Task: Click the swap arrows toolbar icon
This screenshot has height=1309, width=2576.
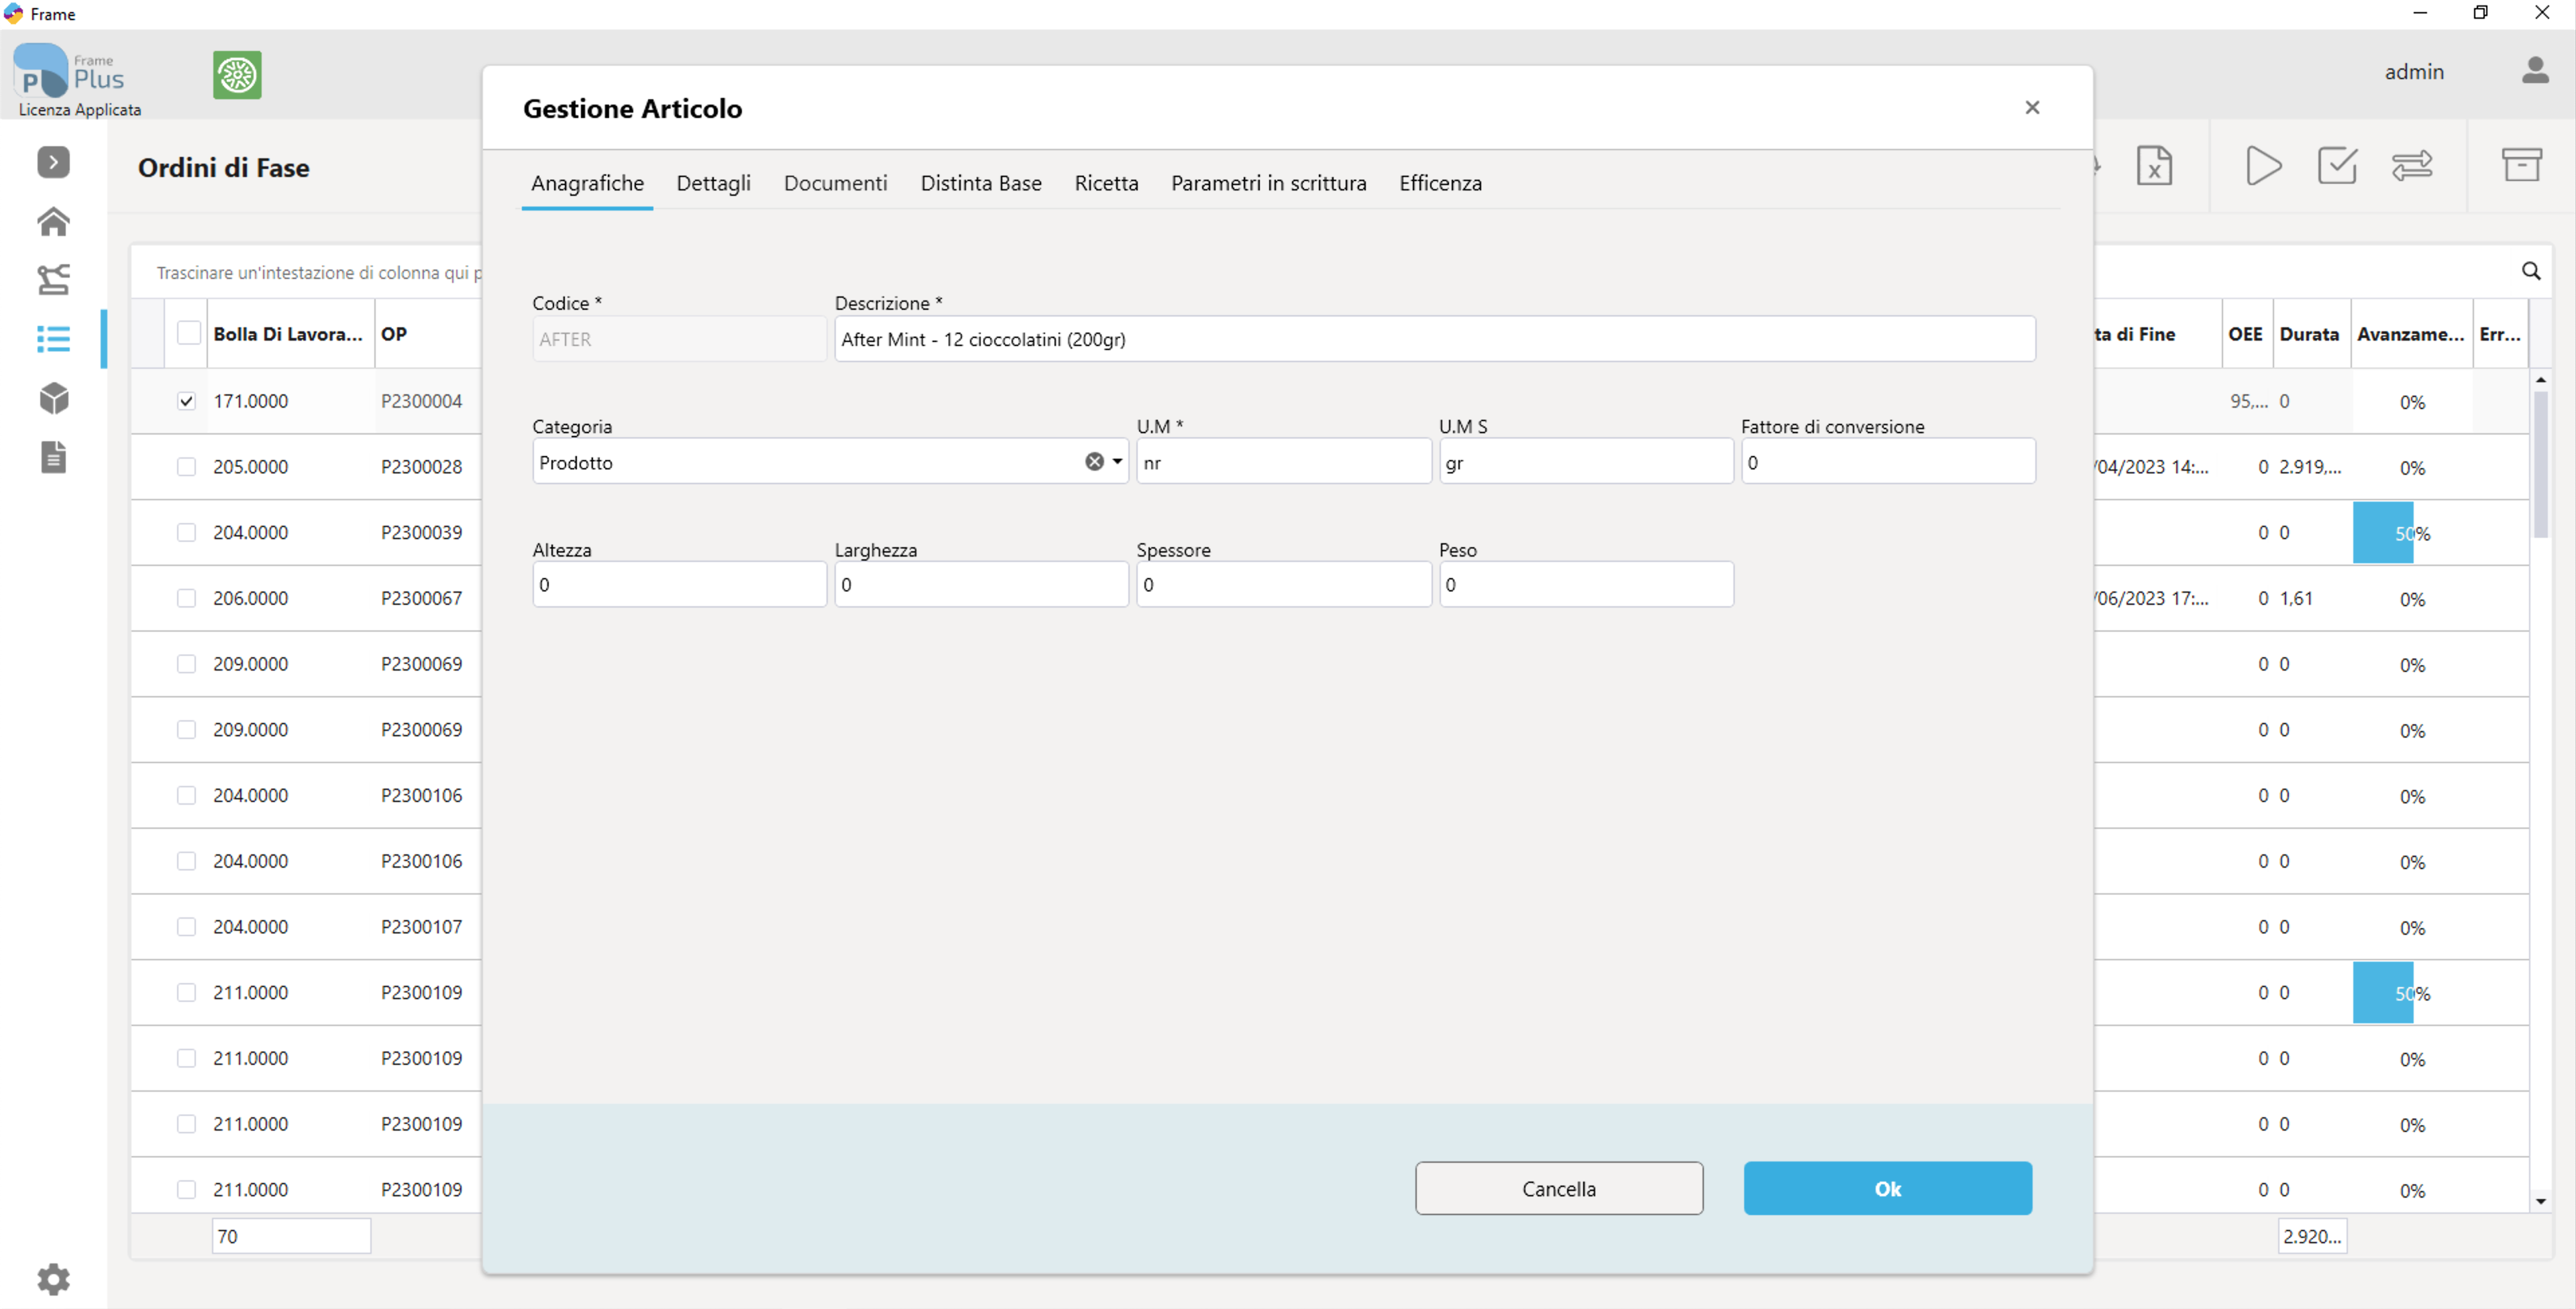Action: [2412, 165]
